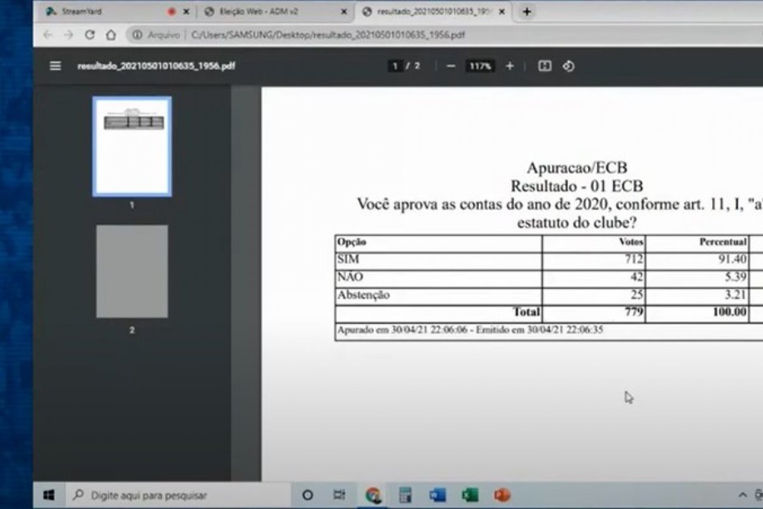
Task: Click the Windows taskbar search box
Action: 178,495
